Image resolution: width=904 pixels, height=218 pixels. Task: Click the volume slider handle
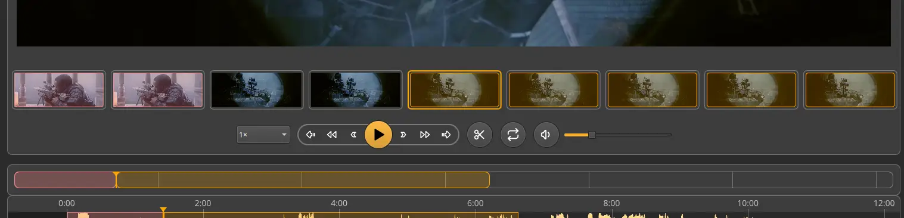tap(592, 135)
